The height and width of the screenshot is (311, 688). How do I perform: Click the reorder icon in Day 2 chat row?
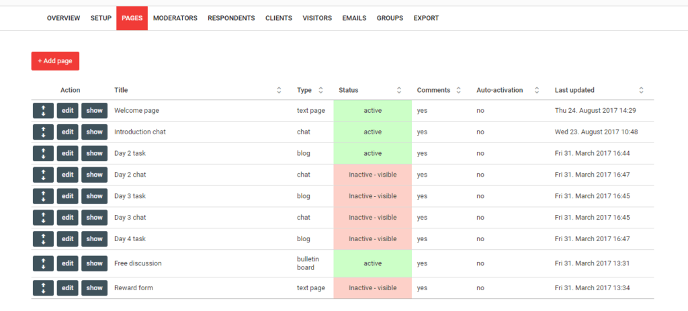tap(43, 175)
